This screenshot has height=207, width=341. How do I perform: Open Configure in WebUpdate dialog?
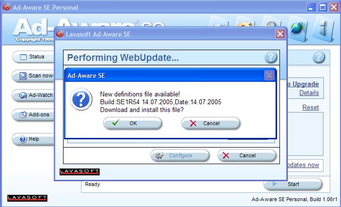coord(180,155)
